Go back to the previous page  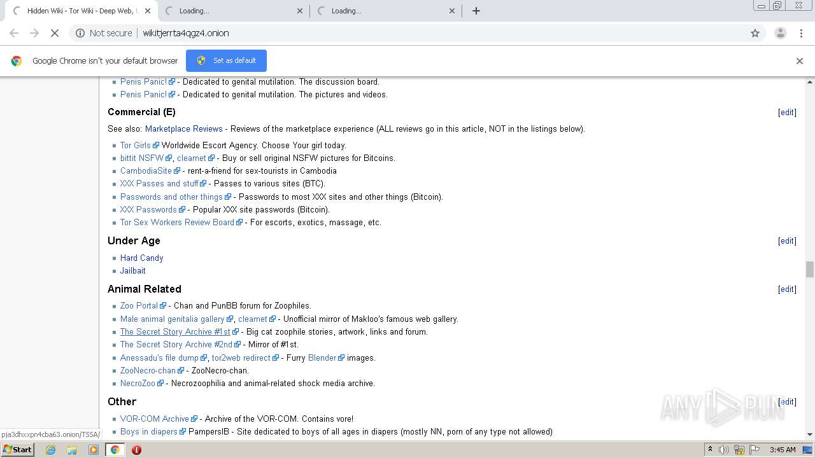[x=14, y=33]
